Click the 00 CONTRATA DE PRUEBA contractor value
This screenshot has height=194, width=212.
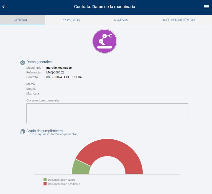(64, 77)
